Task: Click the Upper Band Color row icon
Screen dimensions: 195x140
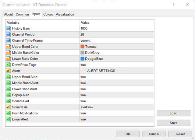Action: (8, 47)
